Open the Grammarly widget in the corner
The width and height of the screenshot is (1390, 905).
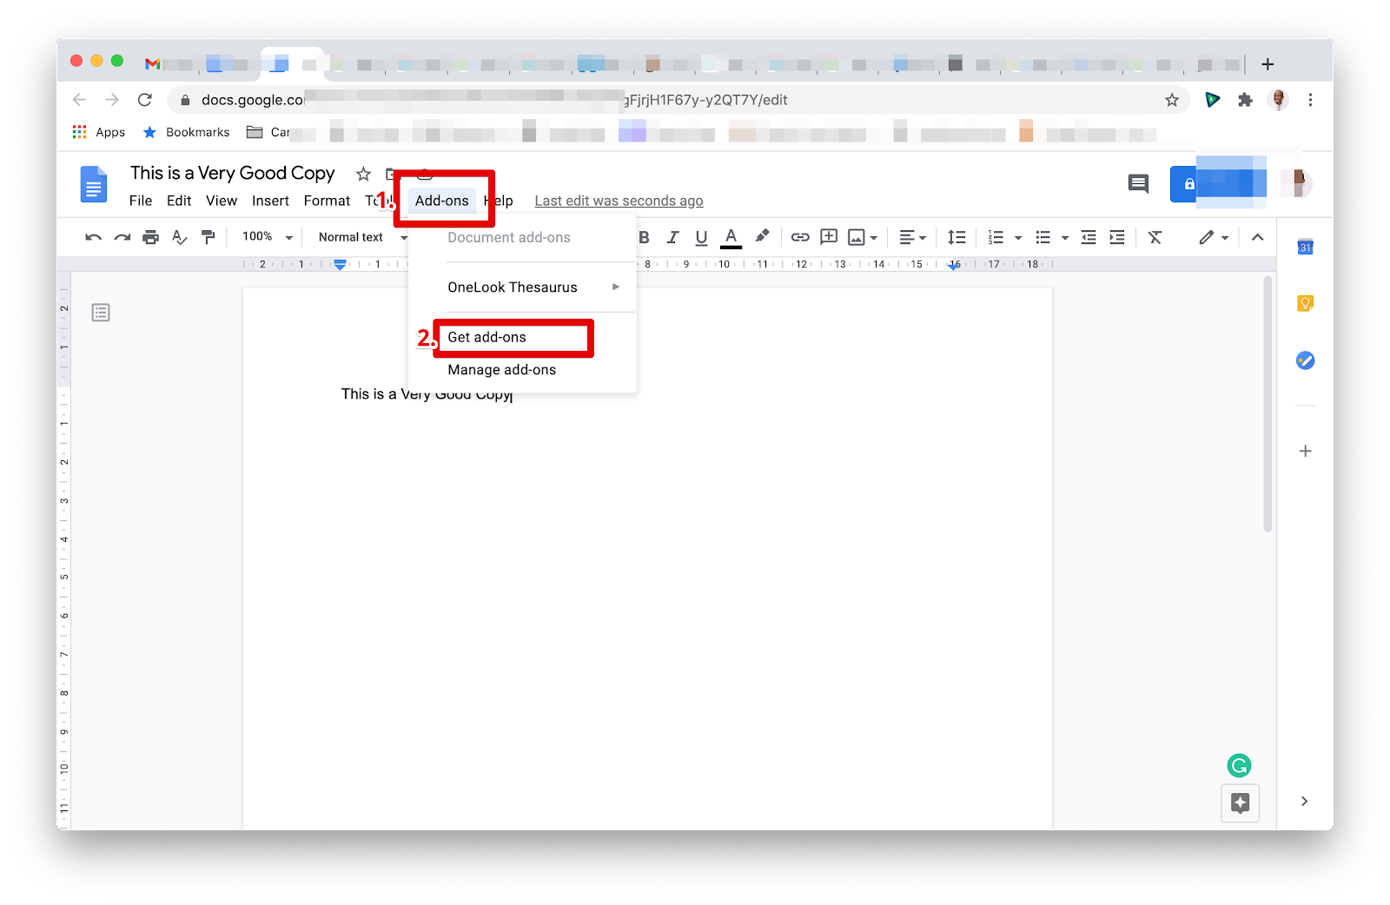click(x=1239, y=765)
